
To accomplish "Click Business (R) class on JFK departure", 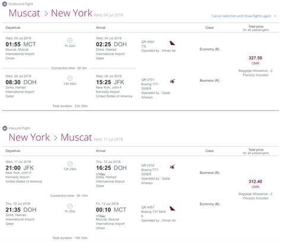I will coord(209,173).
